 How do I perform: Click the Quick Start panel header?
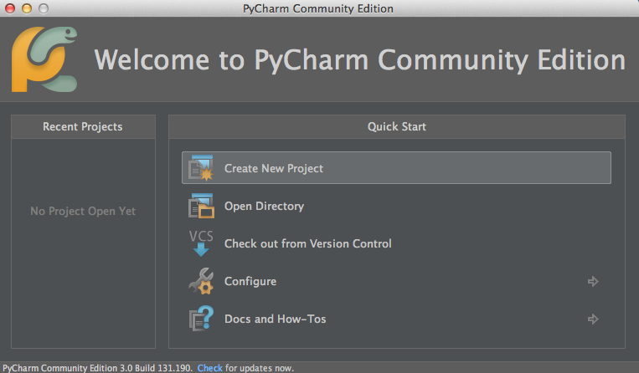pos(396,127)
